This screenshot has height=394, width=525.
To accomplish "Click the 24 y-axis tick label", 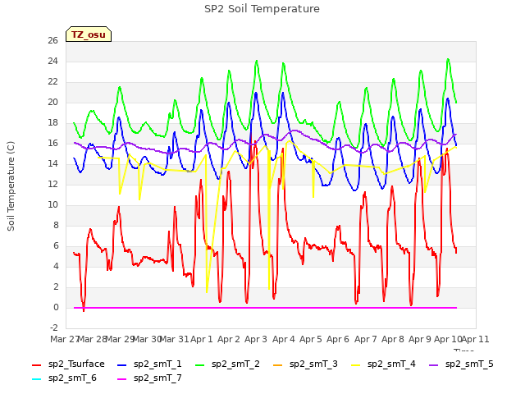I will (x=52, y=61).
